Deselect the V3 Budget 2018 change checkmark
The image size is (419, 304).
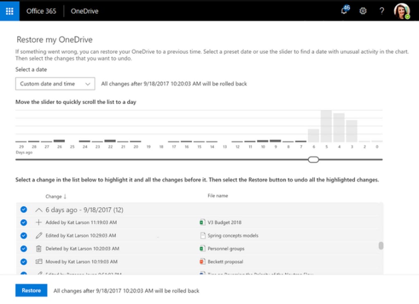[23, 223]
